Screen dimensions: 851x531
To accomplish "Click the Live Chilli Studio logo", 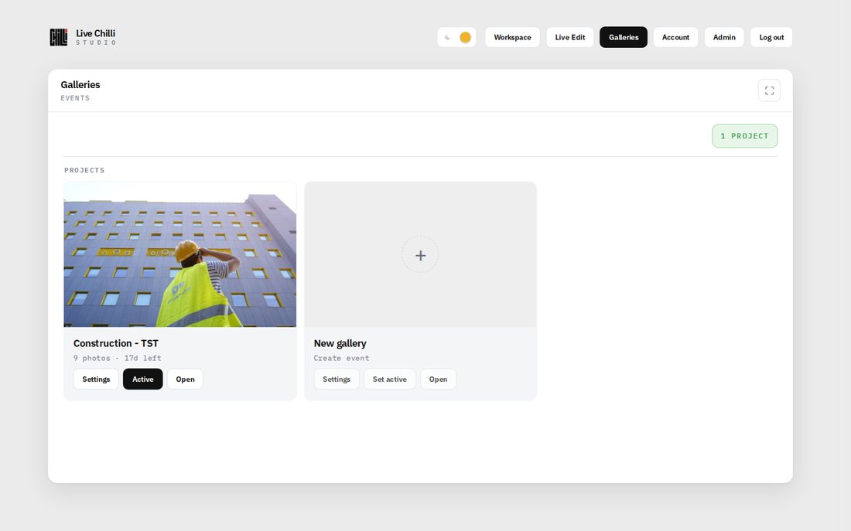I will [x=83, y=37].
